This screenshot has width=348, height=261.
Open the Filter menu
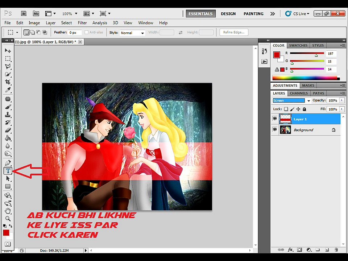coord(82,23)
